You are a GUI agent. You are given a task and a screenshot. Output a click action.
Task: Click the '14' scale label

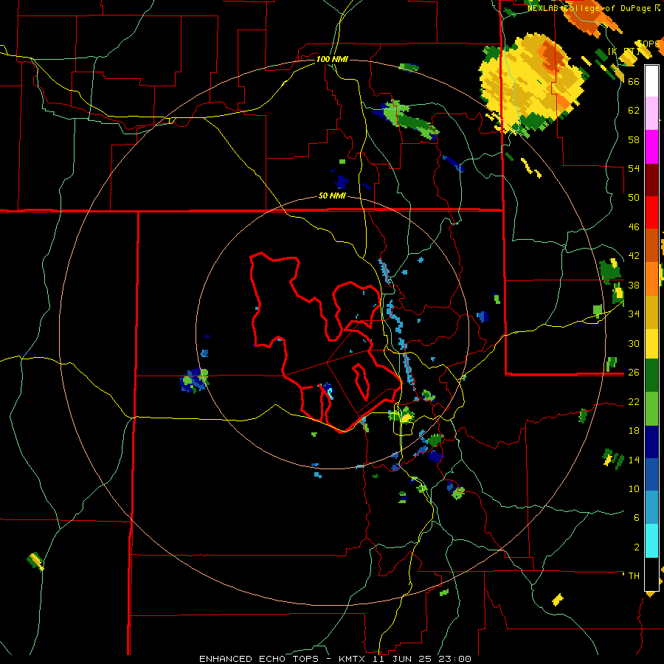pyautogui.click(x=634, y=460)
